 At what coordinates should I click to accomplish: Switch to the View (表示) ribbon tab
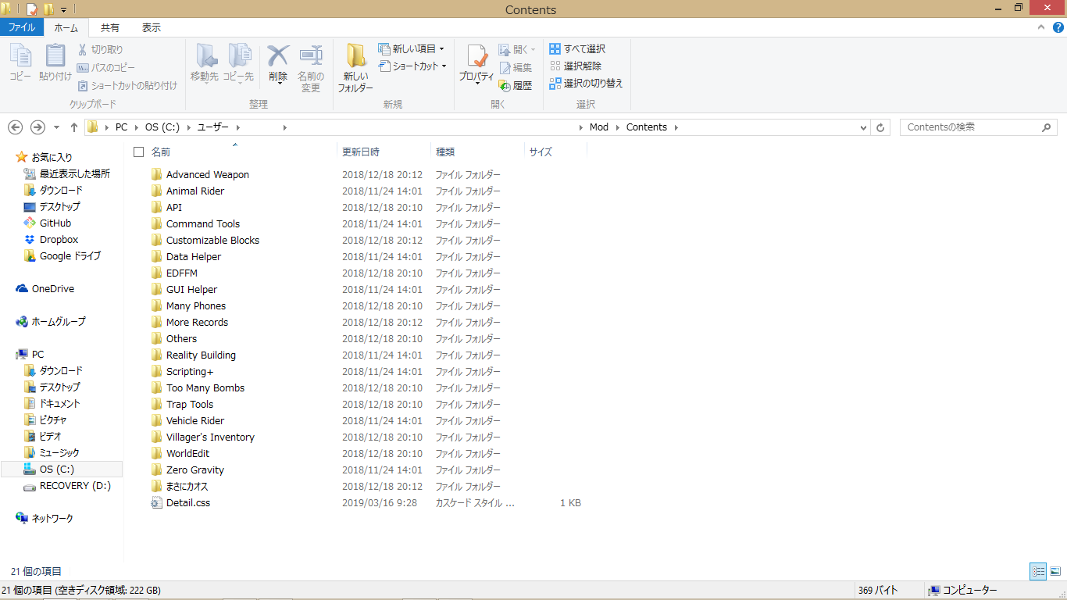click(151, 27)
